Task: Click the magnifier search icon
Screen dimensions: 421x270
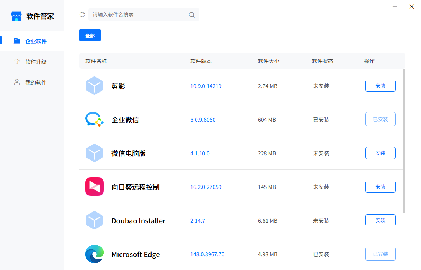Action: (x=192, y=15)
